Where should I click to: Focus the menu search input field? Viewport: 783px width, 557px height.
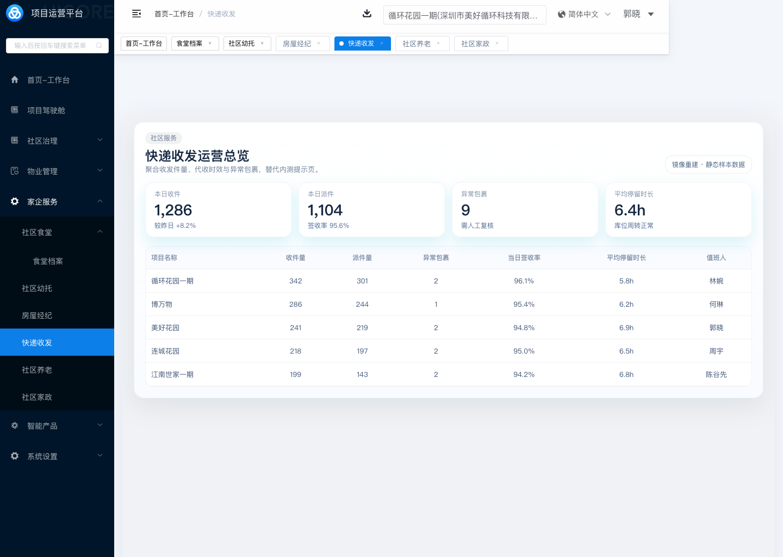pyautogui.click(x=52, y=46)
